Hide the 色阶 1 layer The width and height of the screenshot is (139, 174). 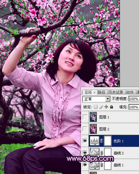(85, 141)
